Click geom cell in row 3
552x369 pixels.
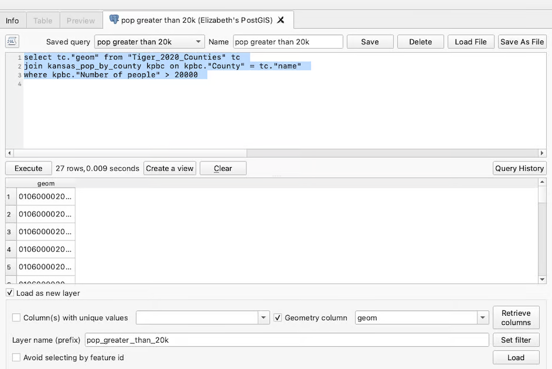point(46,232)
